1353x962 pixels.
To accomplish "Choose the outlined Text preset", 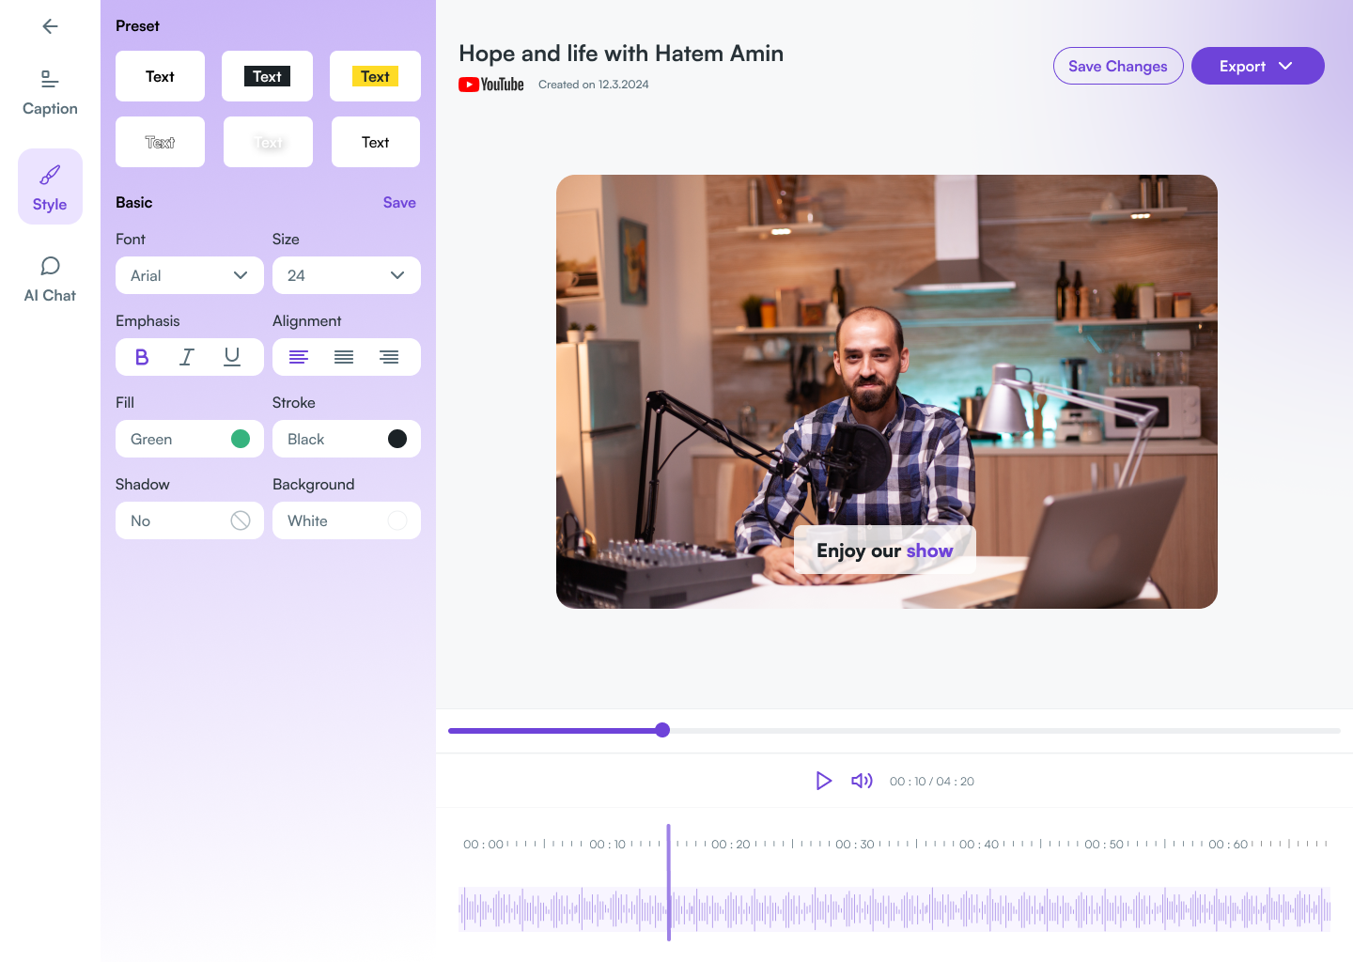I will pos(160,142).
